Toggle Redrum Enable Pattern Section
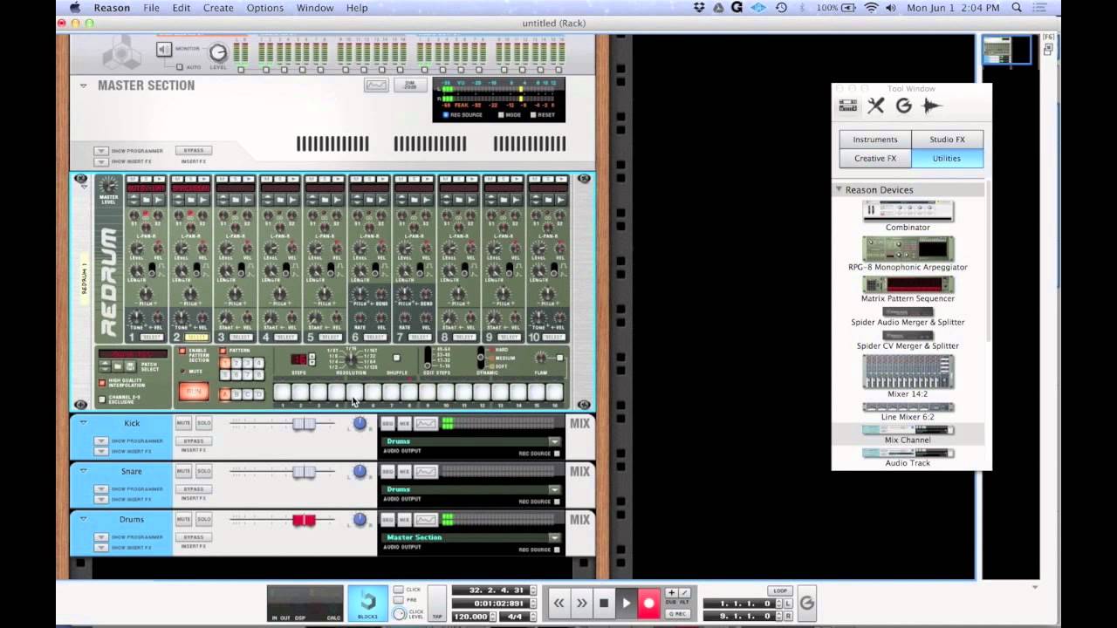Viewport: 1117px width, 628px height. [x=182, y=351]
